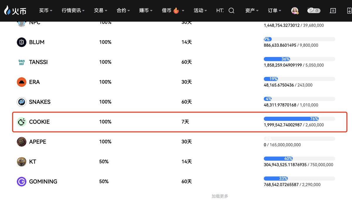Open the messages icon in the header
The height and width of the screenshot is (206, 352).
click(333, 11)
